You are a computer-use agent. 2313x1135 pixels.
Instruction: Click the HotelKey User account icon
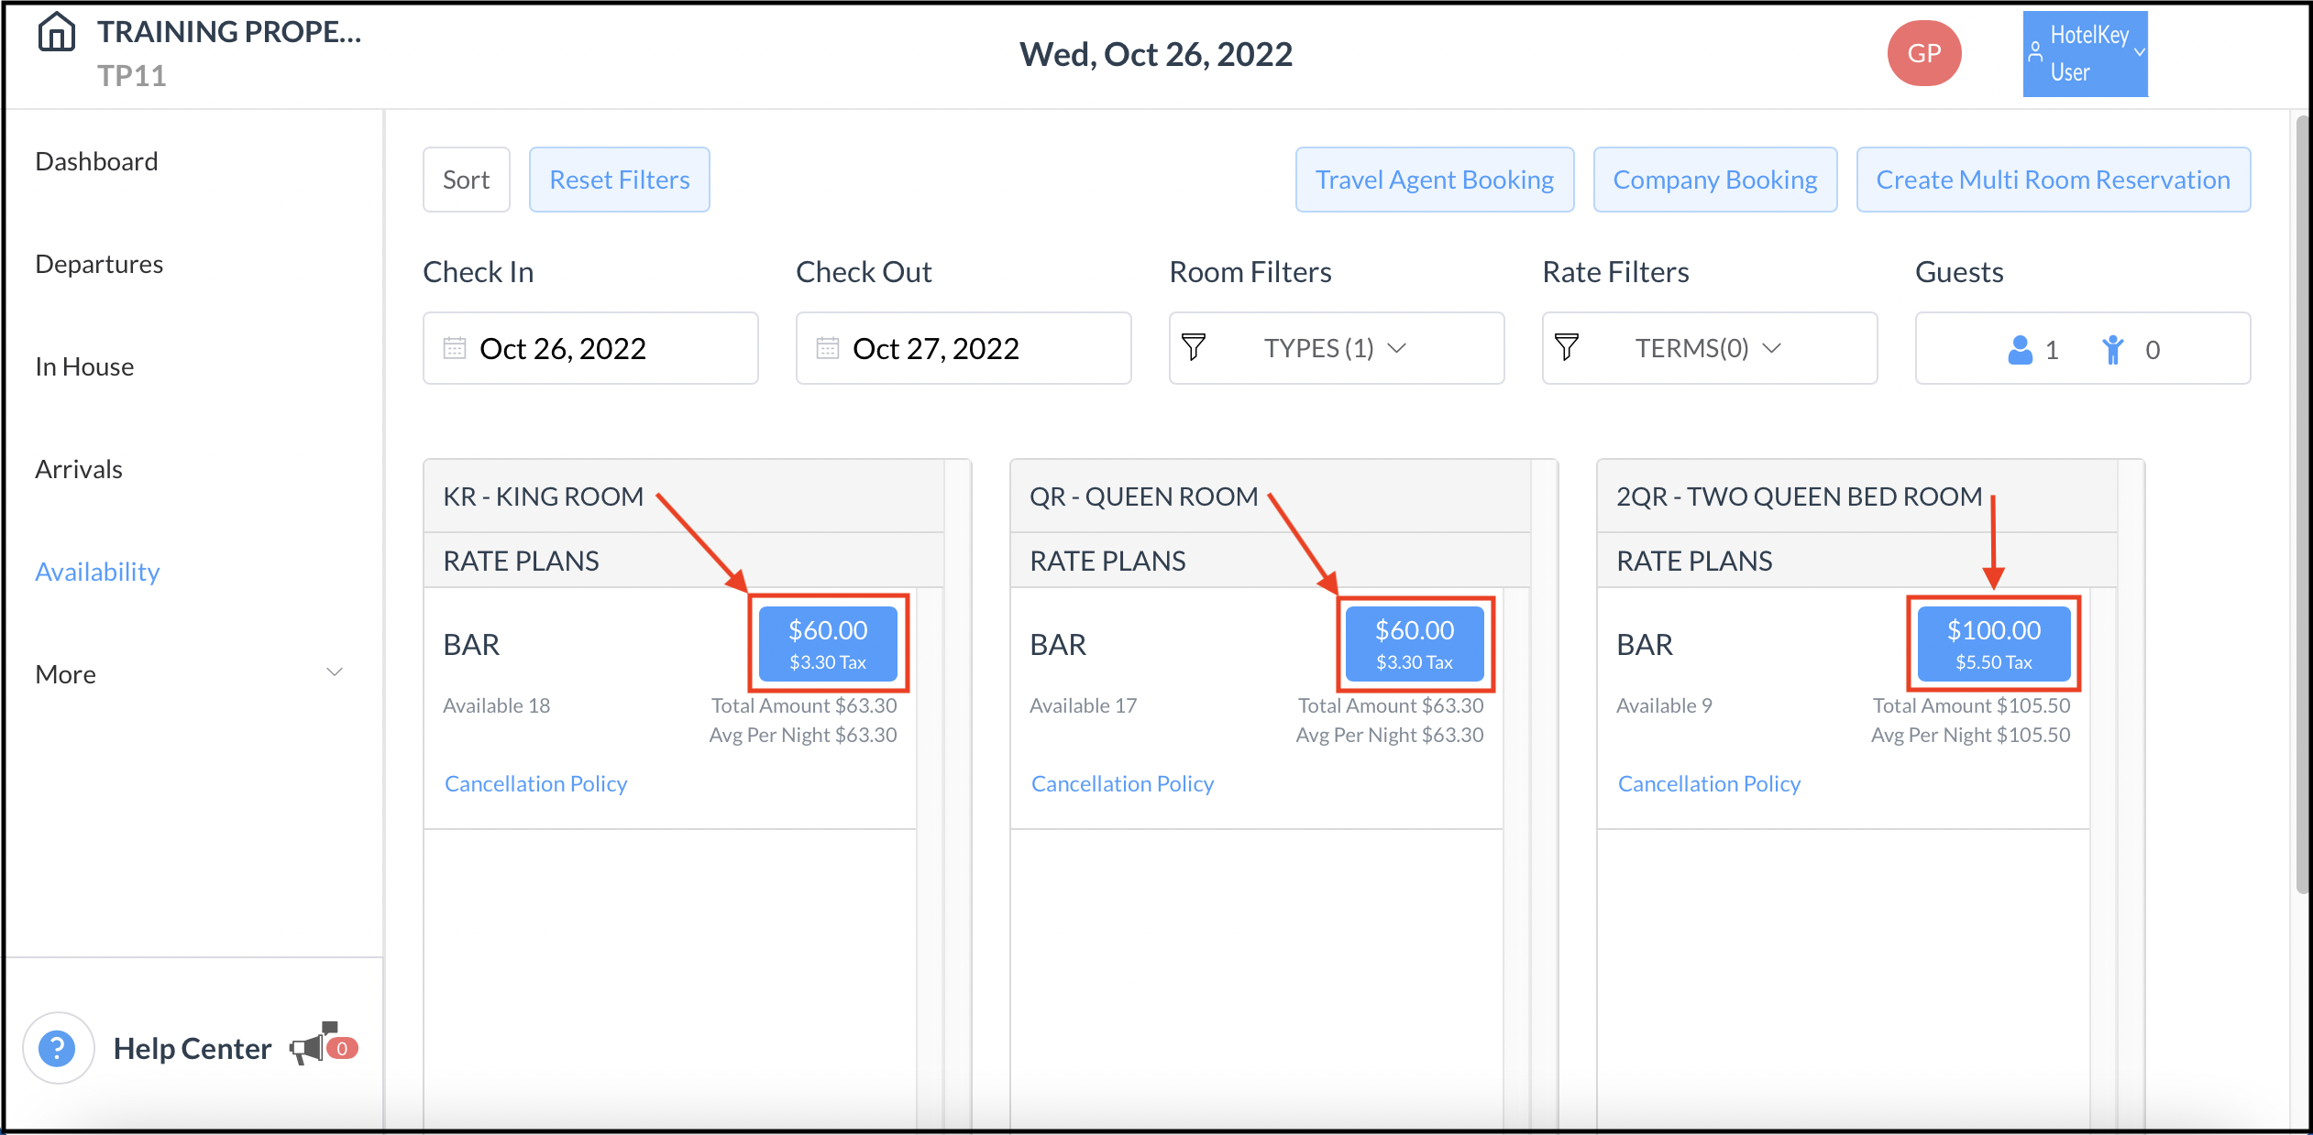(2036, 53)
